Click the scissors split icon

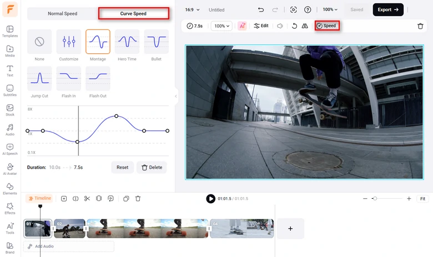tap(87, 199)
